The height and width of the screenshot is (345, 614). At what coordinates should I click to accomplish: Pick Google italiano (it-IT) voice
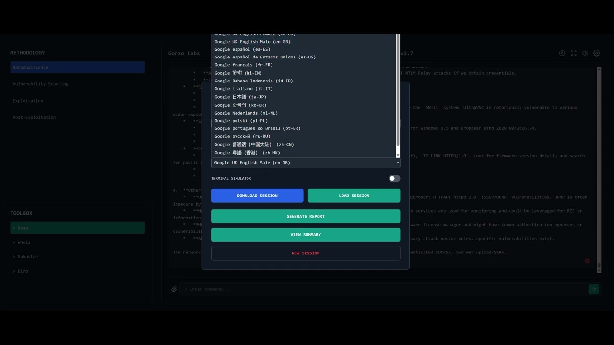303,89
